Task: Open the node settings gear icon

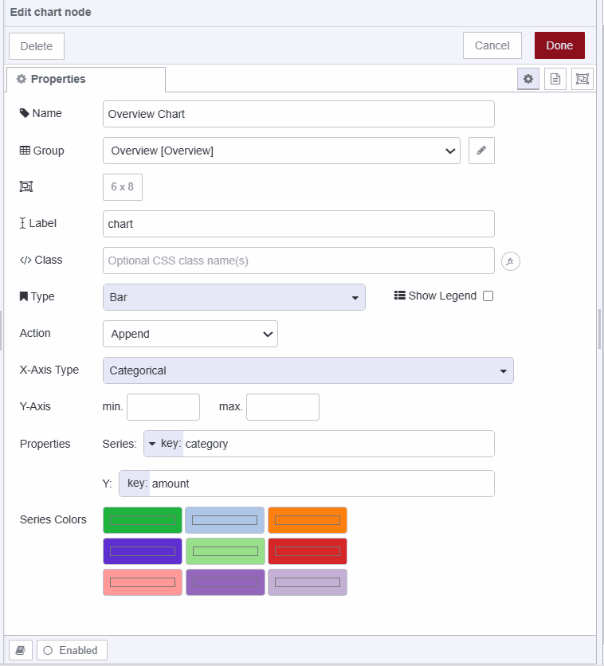Action: [528, 79]
